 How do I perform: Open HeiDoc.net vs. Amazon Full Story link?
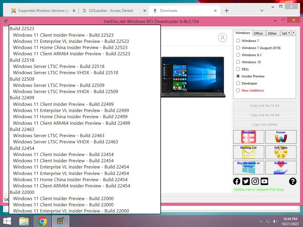pos(259,189)
